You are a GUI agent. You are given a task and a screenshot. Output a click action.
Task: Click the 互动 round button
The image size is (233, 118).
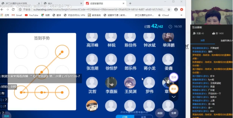[x=174, y=77]
